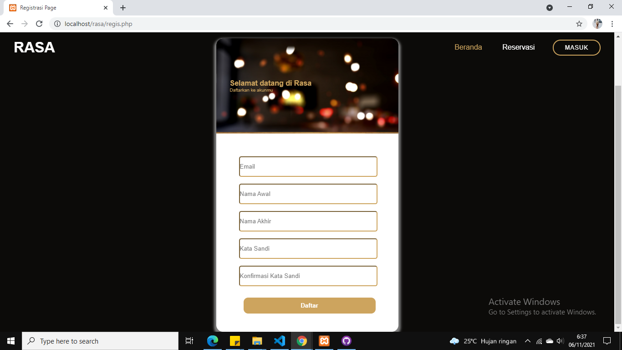The image size is (622, 350).
Task: Open a new browser tab
Action: (123, 8)
